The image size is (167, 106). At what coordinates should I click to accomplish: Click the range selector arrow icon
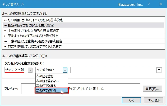159,70
